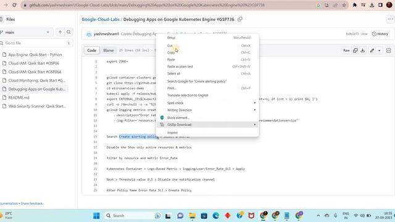Screen dimensions: 395x222
Task: Open Chrome extensions puzzle icon
Action: click(354, 5)
